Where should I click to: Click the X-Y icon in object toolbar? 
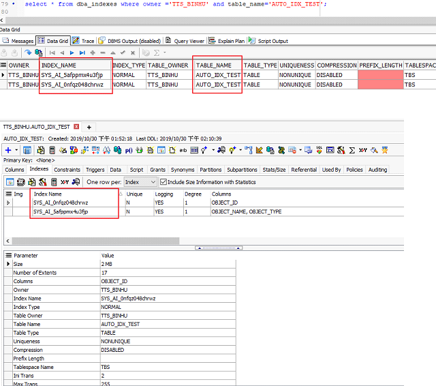pyautogui.click(x=363, y=150)
